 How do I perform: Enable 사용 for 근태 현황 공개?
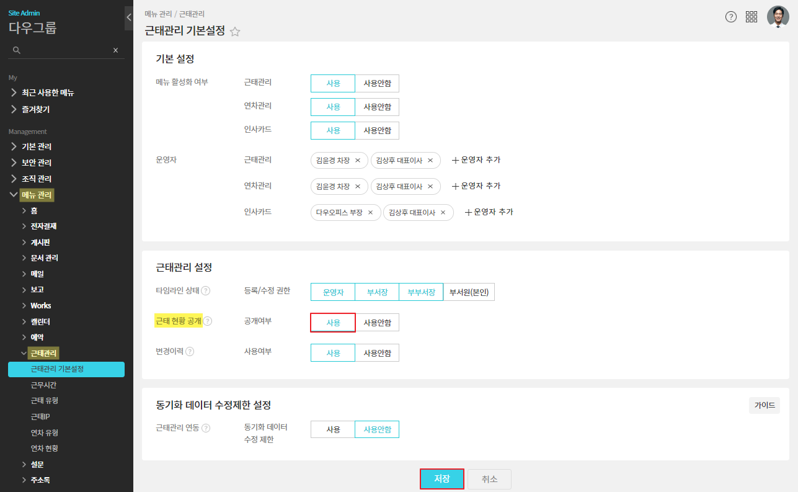click(x=333, y=323)
